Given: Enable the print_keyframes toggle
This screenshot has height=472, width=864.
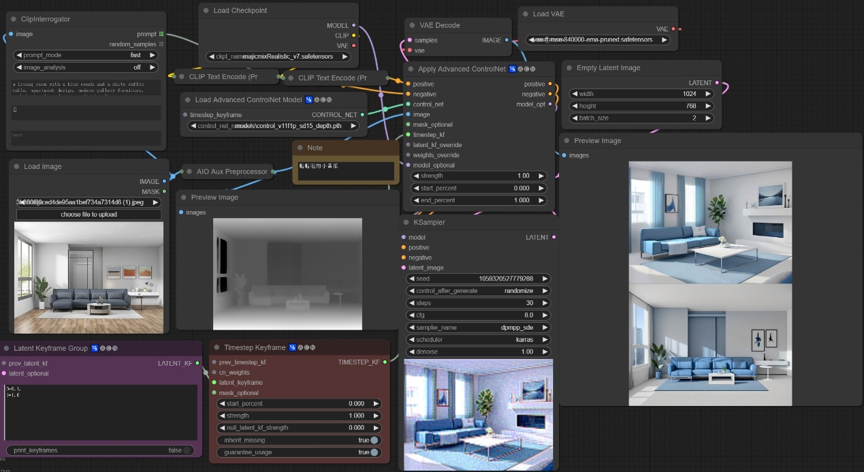Looking at the screenshot, I should (x=187, y=450).
